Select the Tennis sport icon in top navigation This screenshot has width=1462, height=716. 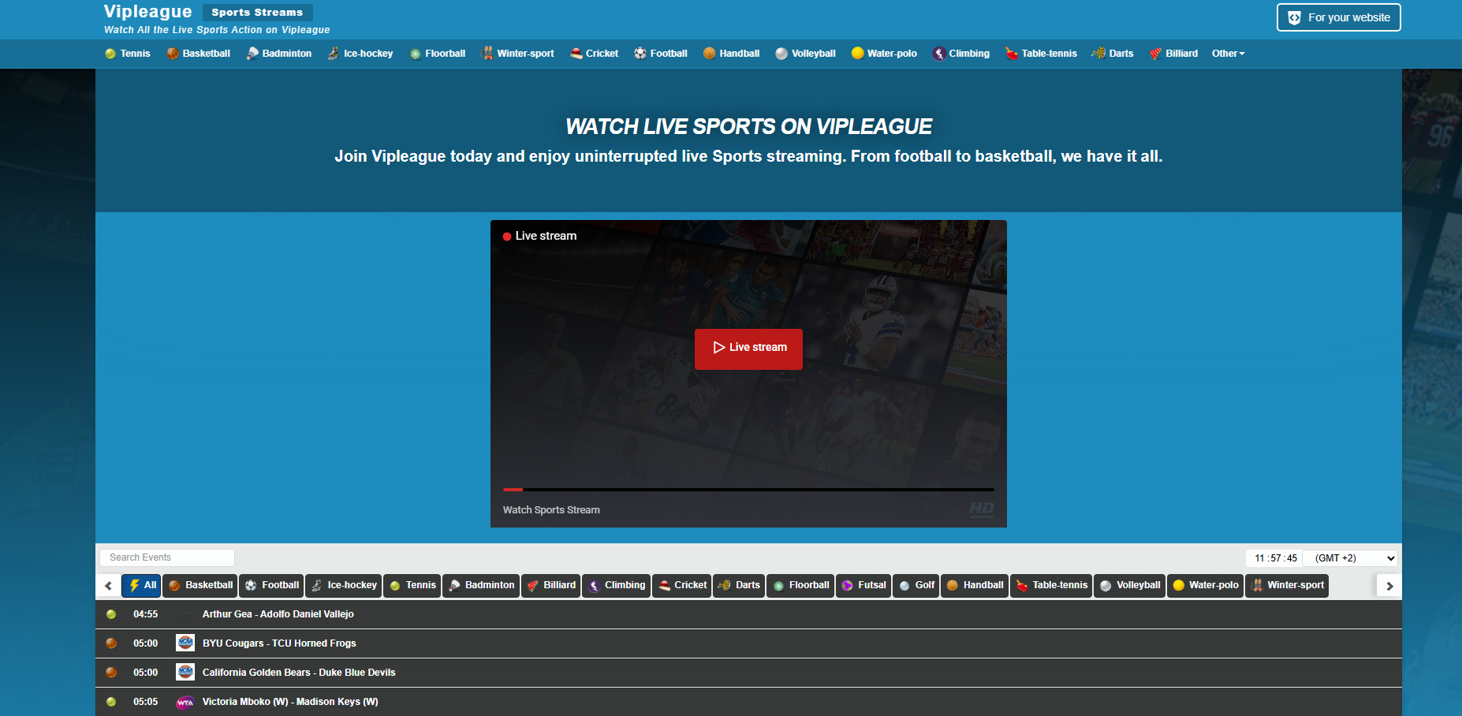(x=111, y=54)
